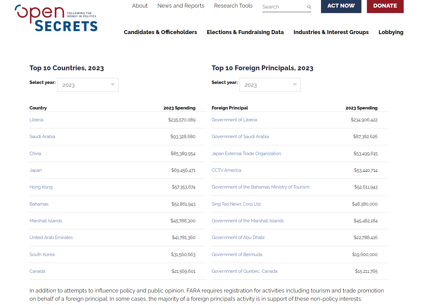421x305 pixels.
Task: Click the $22,788,416 spending value
Action: [365, 237]
